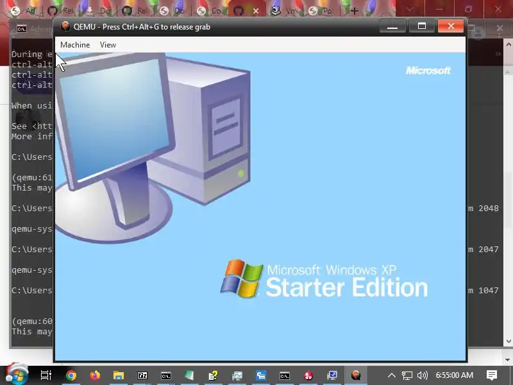Open the remote desktop monitor taskbar icon
Screen dimensions: 513x385
(x=332, y=375)
